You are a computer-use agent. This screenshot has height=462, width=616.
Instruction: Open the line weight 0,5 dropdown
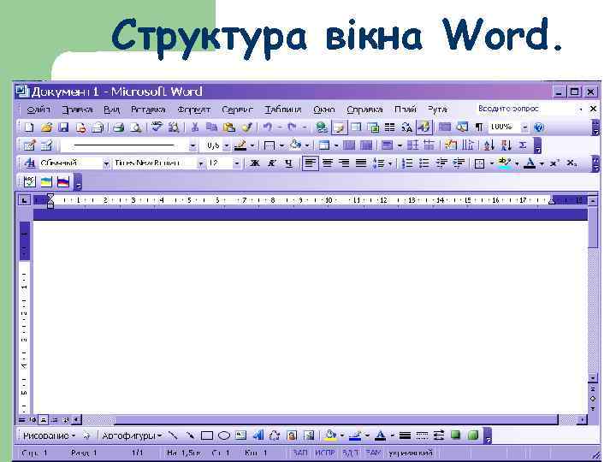(x=226, y=145)
